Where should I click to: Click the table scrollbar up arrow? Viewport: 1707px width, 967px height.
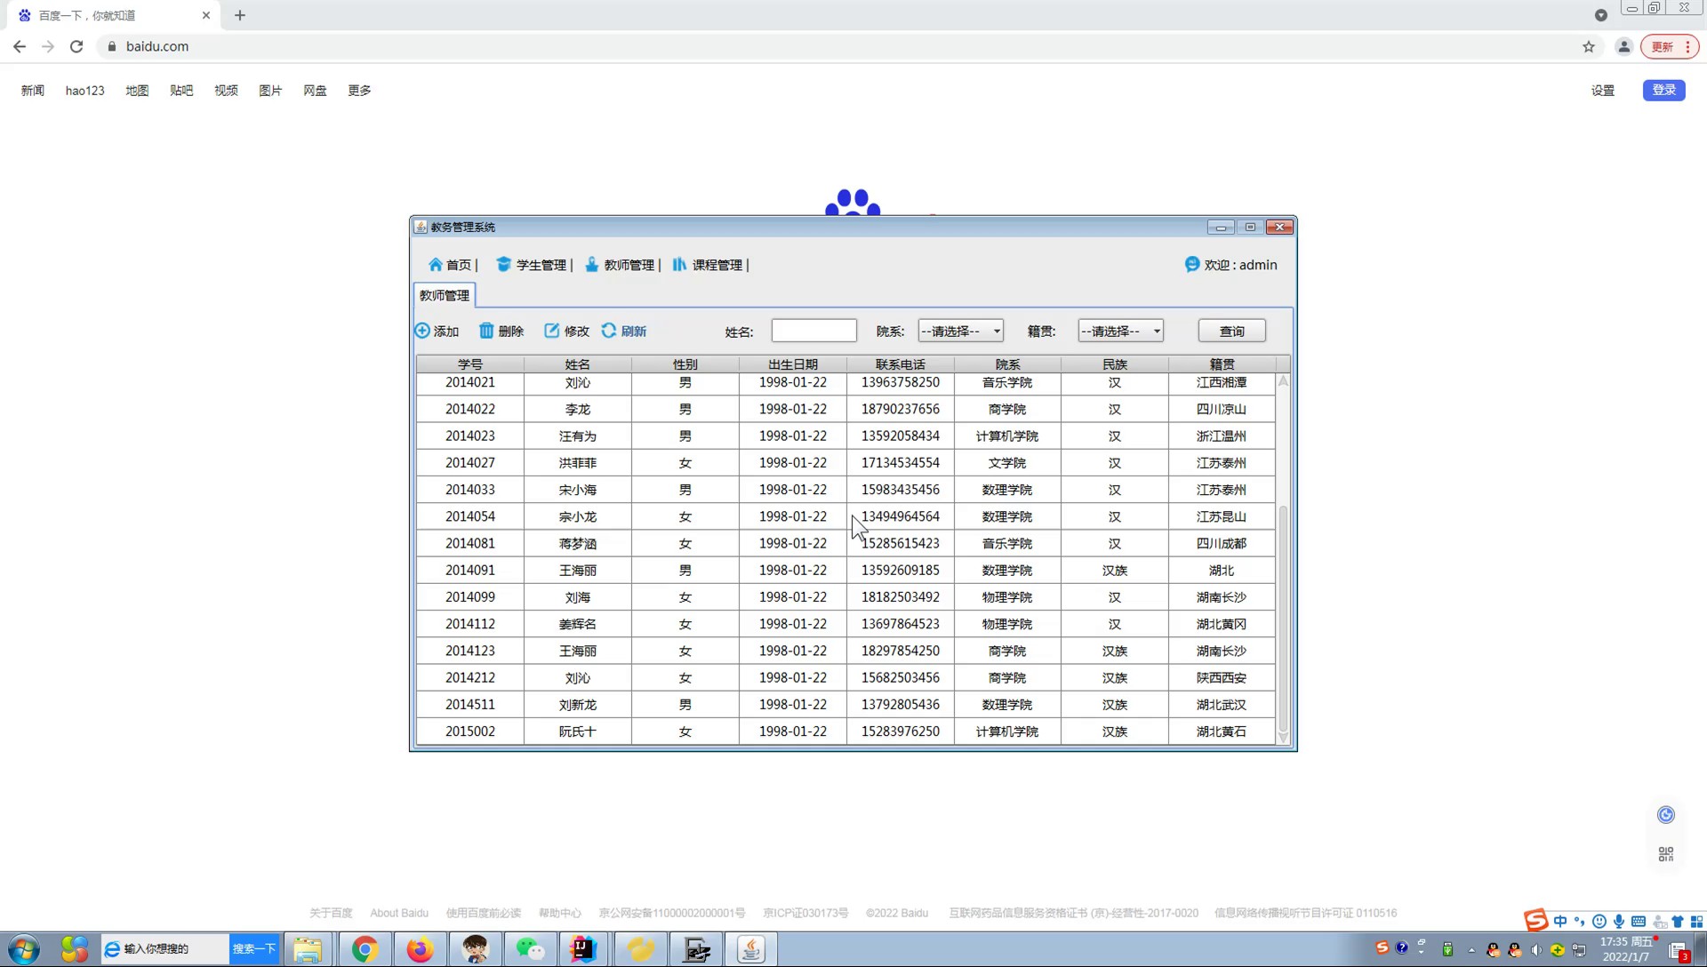point(1283,381)
